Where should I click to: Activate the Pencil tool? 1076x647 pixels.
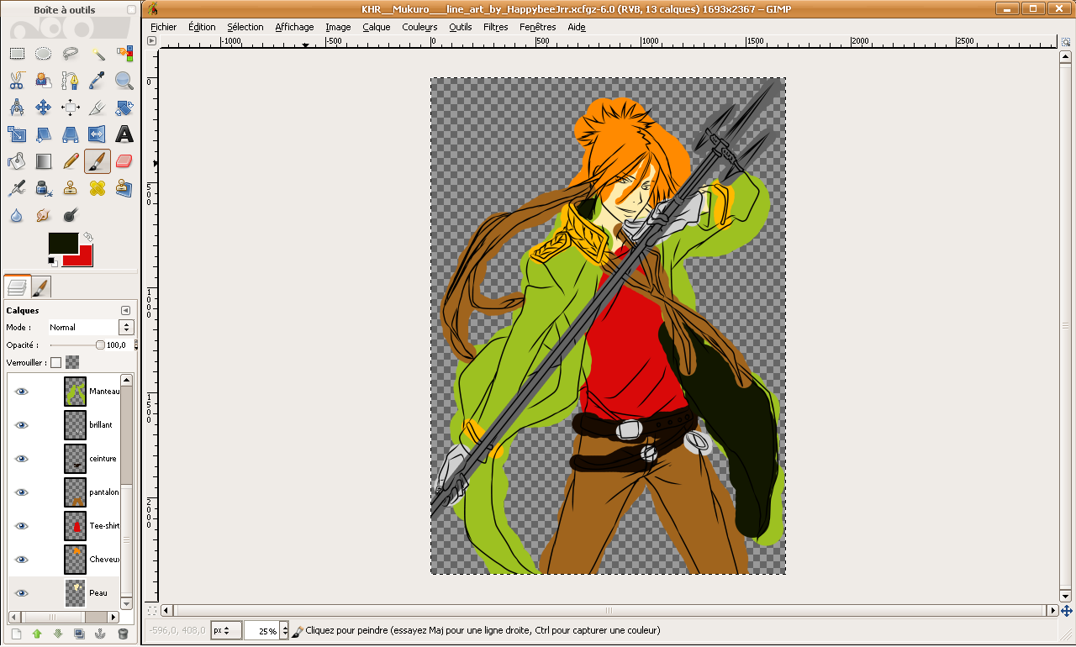coord(71,160)
